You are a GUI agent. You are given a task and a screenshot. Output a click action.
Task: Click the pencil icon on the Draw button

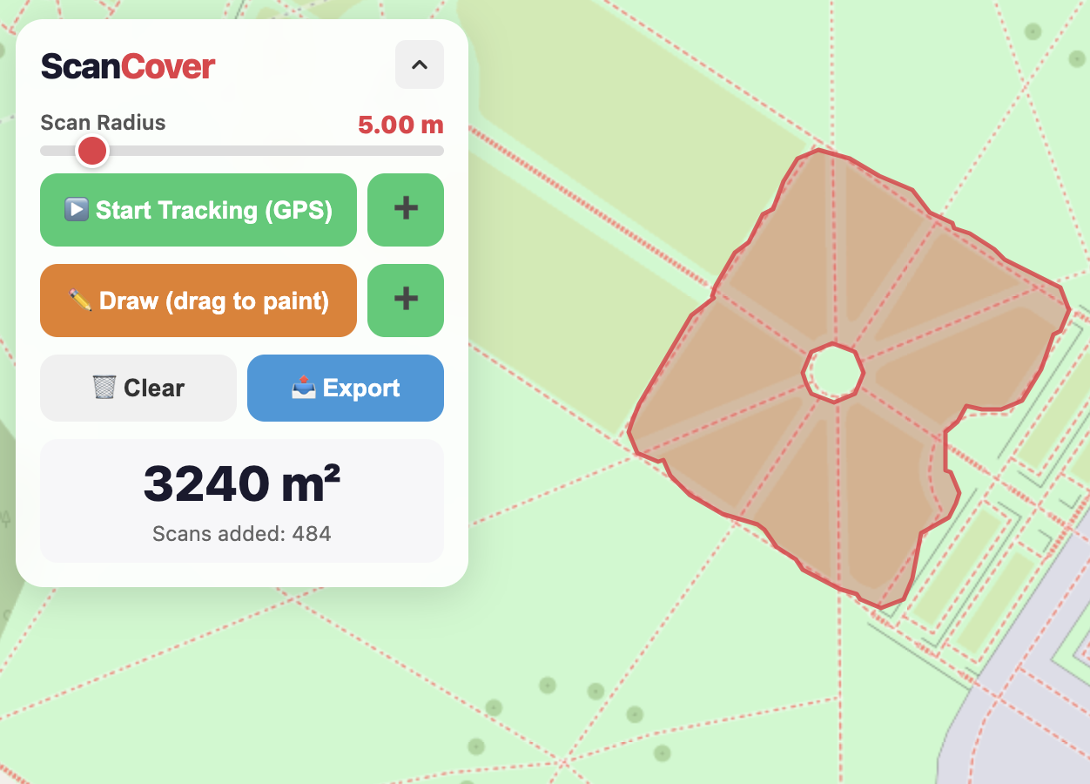coord(80,301)
